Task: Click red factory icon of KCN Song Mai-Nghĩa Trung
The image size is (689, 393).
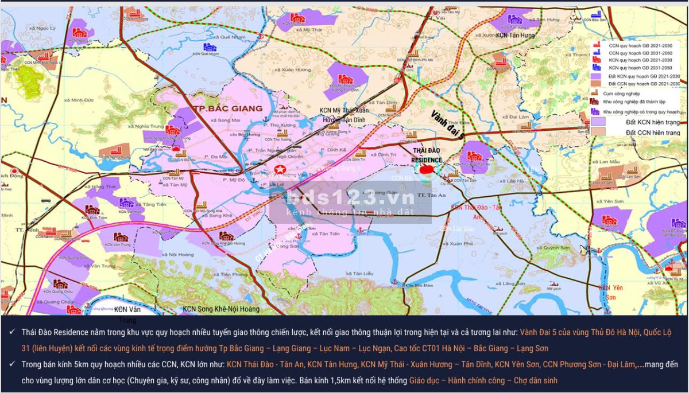Action: pyautogui.click(x=172, y=130)
